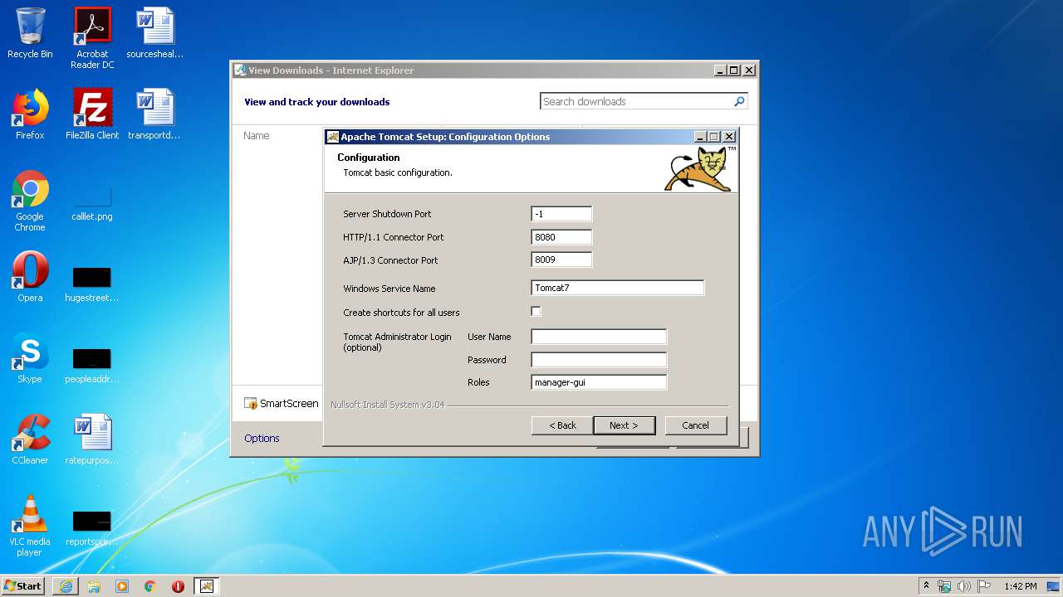Open Options link in downloads window
The height and width of the screenshot is (597, 1063).
tap(262, 438)
